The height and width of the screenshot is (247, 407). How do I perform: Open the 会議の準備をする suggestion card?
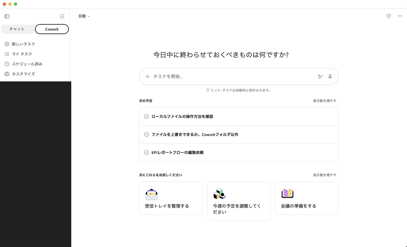click(x=307, y=198)
